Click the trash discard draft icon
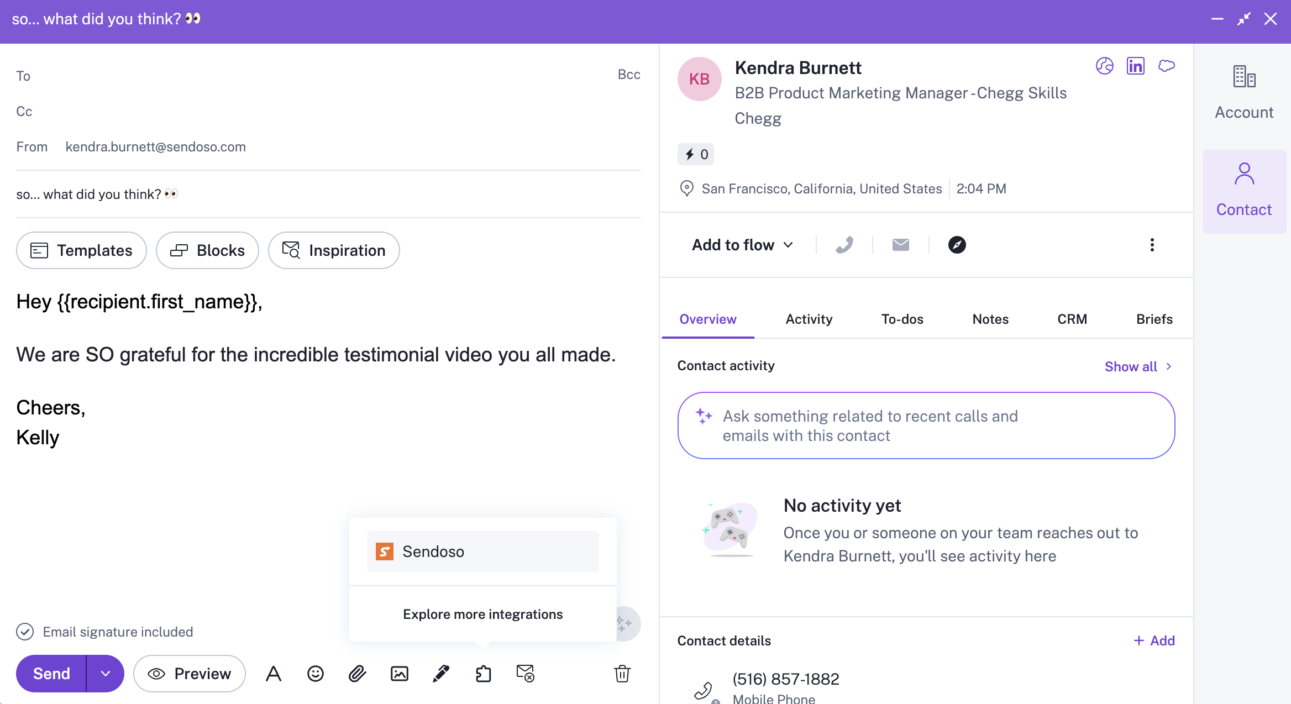Image resolution: width=1291 pixels, height=704 pixels. (x=622, y=674)
